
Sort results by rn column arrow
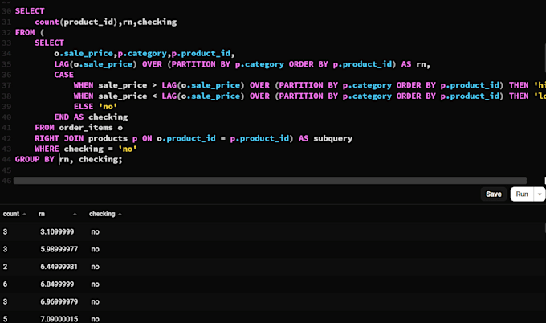point(75,214)
